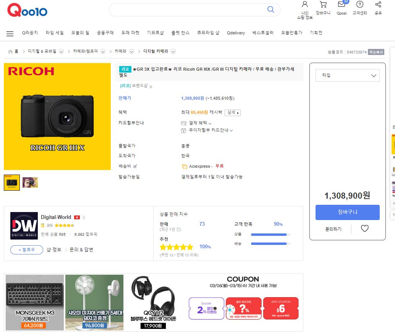The height and width of the screenshot is (332, 395).
Task: Click the arrow beside Digital-World name
Action: click(84, 217)
